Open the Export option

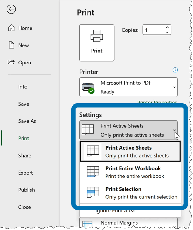pos(25,173)
